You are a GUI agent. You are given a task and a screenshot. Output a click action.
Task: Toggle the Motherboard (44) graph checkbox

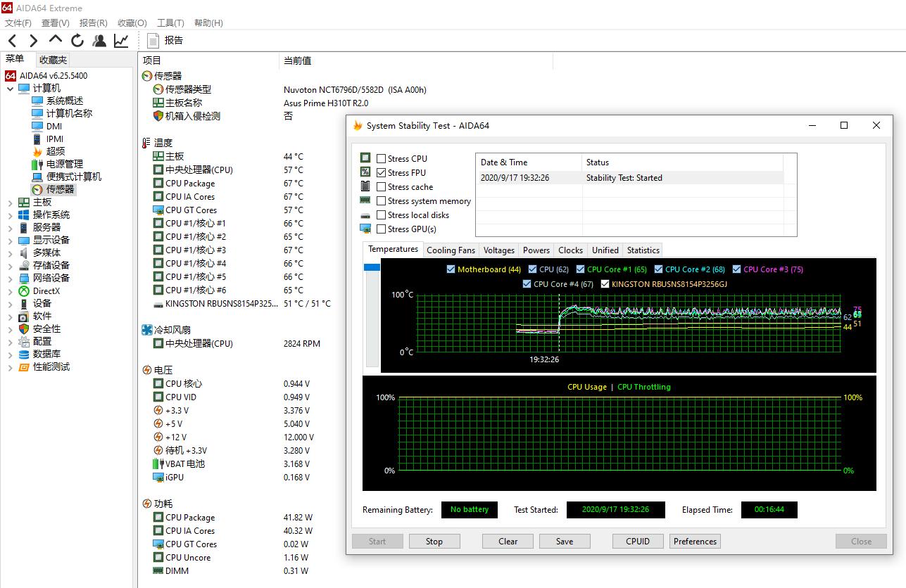451,269
